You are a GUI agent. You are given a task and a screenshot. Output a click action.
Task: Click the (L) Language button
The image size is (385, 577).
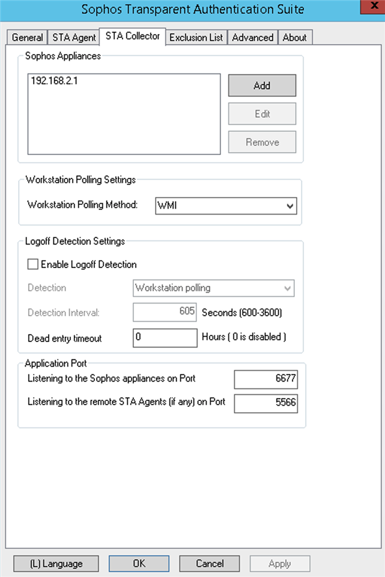coord(56,564)
